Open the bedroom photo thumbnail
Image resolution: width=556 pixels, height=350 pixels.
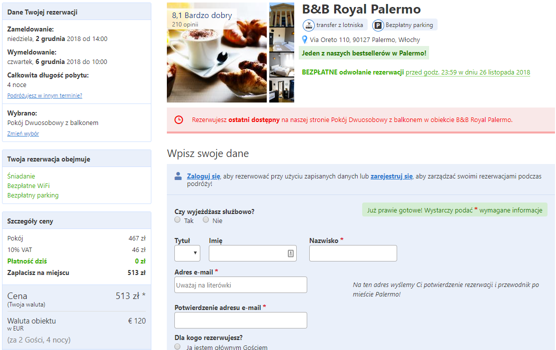282,64
